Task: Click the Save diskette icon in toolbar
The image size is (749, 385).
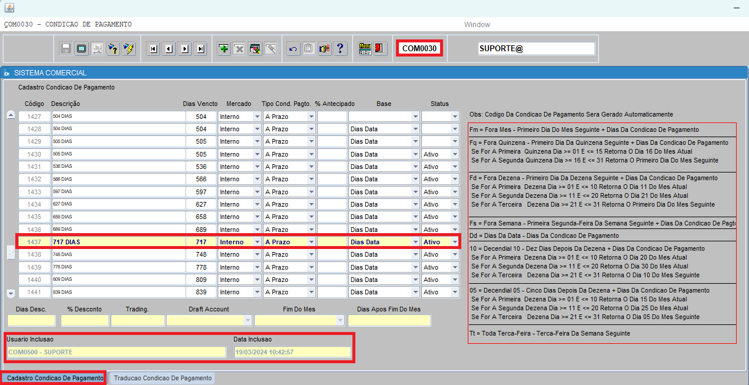Action: 66,49
